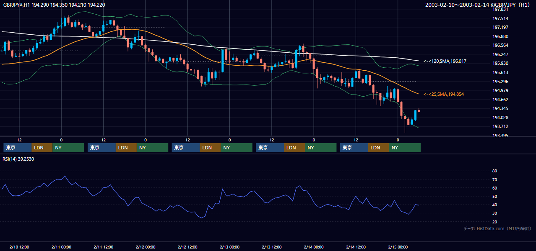This screenshot has height=251, width=536.
Task: Select price axis value 196.564
Action: [x=500, y=45]
